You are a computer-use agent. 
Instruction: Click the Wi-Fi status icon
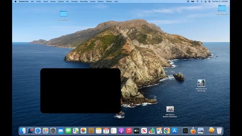[x=197, y=2]
